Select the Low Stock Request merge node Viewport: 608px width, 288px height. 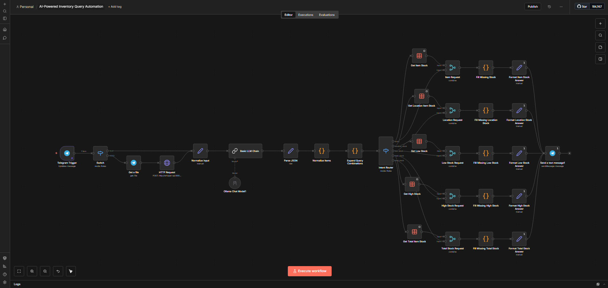453,153
